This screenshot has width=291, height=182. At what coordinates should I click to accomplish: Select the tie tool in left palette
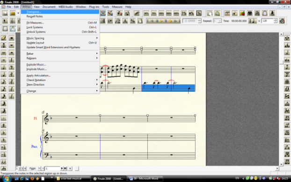coord(4,162)
